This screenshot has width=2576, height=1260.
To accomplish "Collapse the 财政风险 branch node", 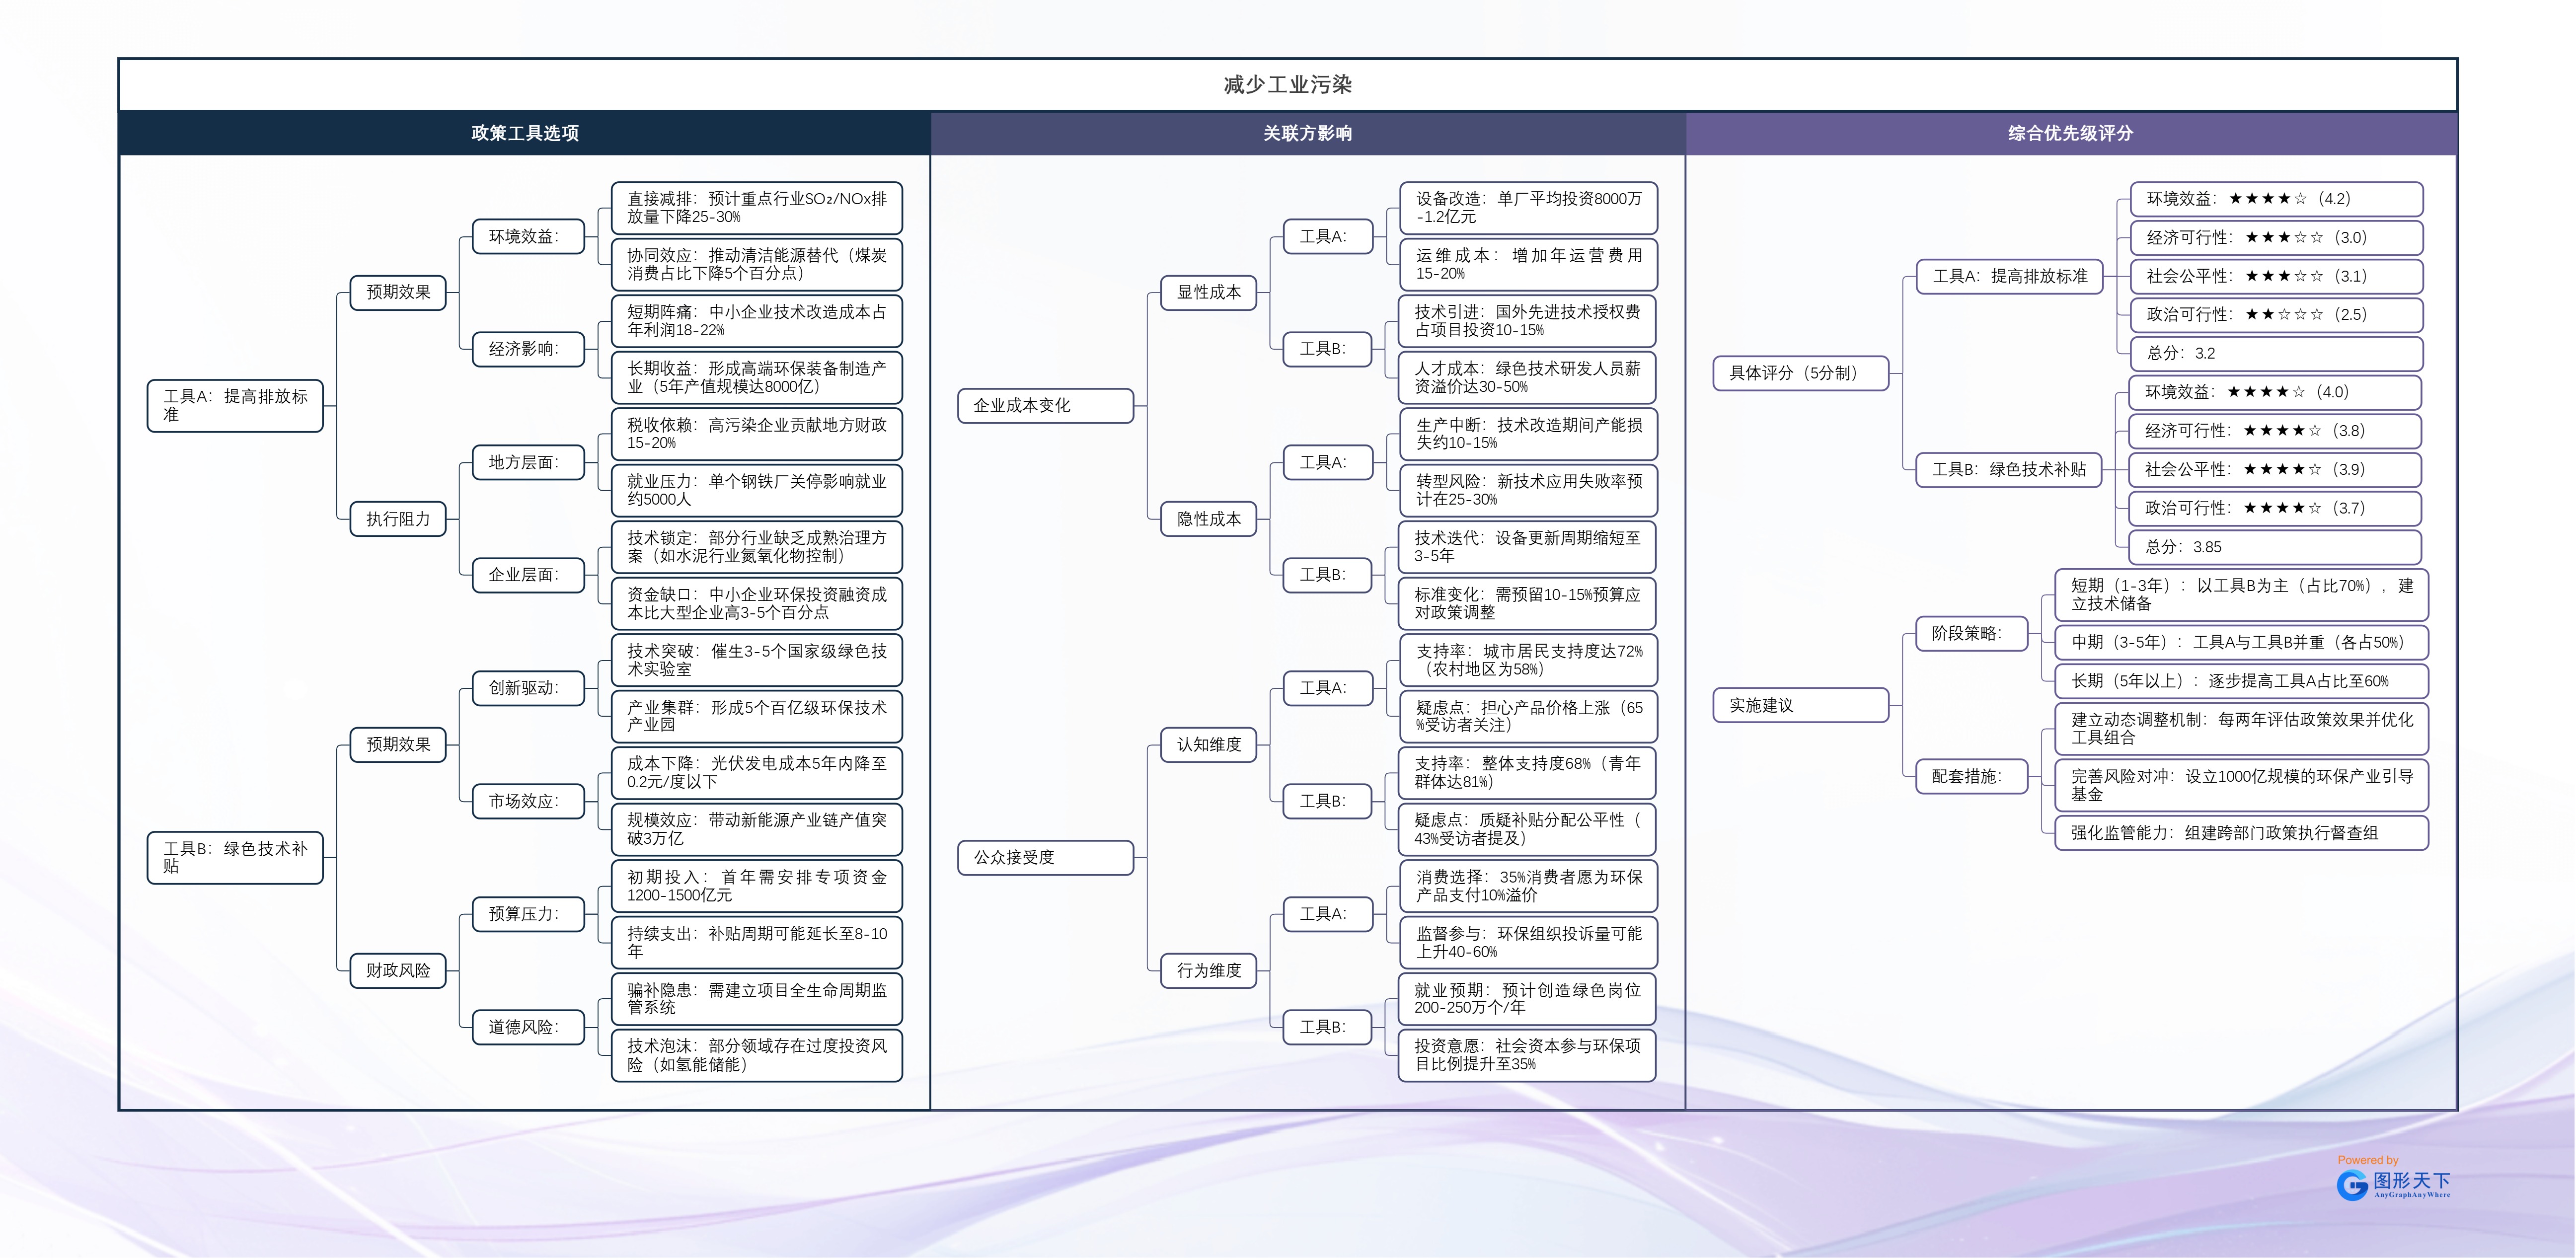I will pyautogui.click(x=398, y=970).
